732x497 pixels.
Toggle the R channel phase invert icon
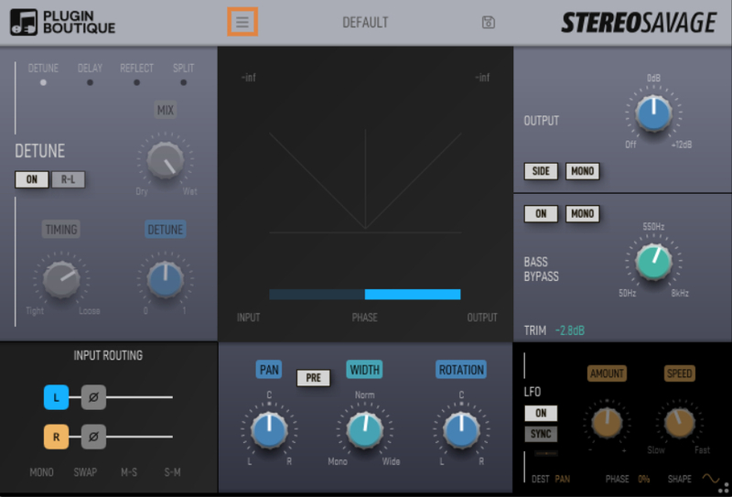coord(93,437)
